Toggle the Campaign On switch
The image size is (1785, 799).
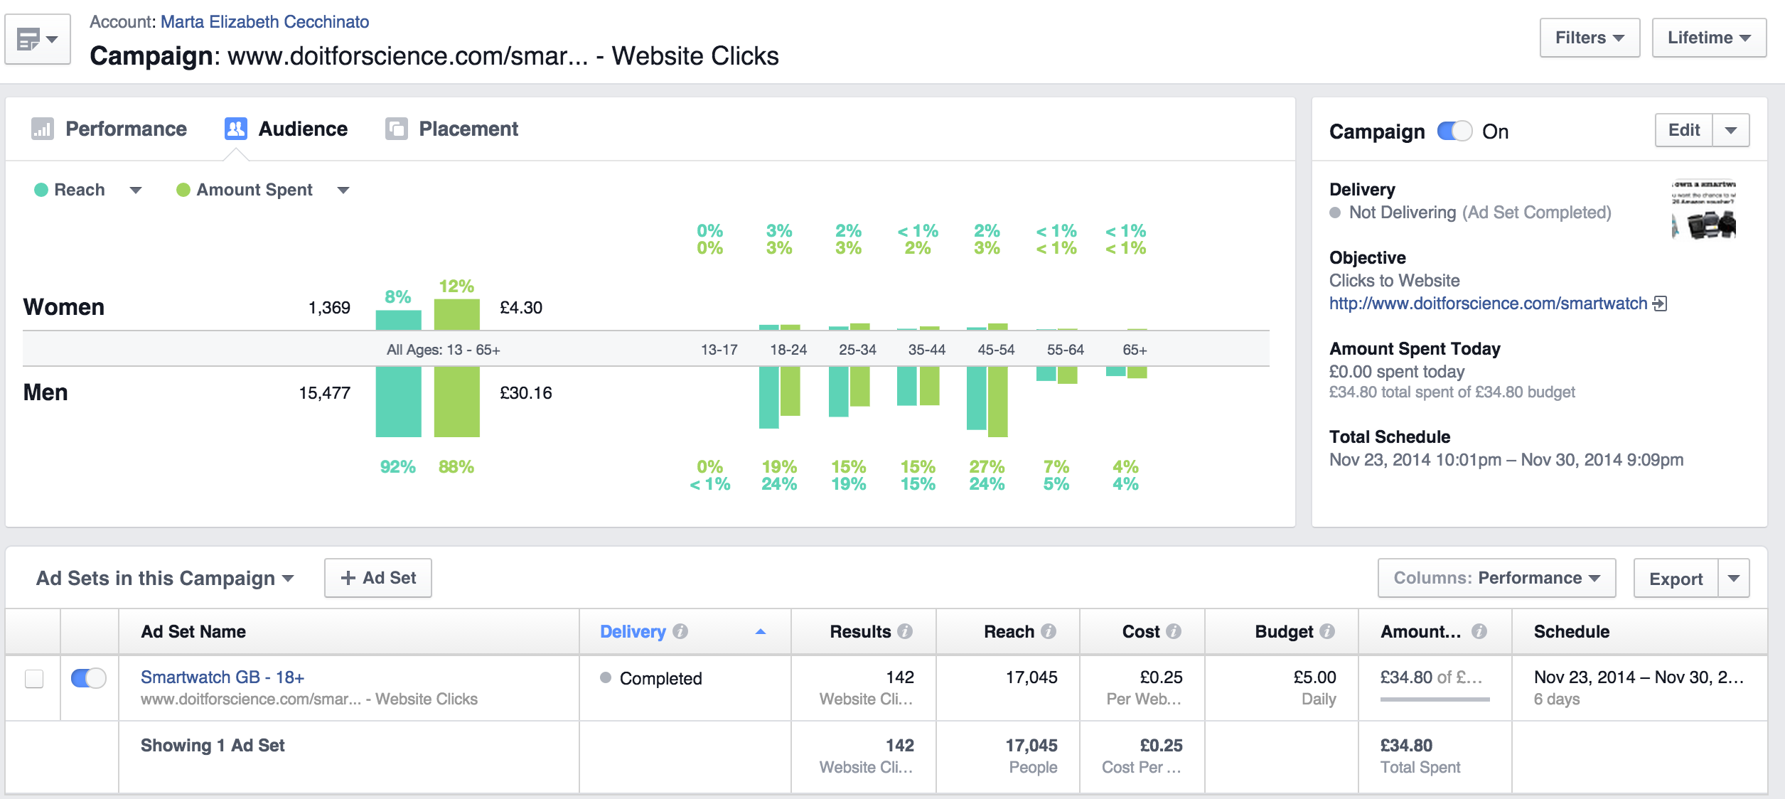[x=1454, y=132]
